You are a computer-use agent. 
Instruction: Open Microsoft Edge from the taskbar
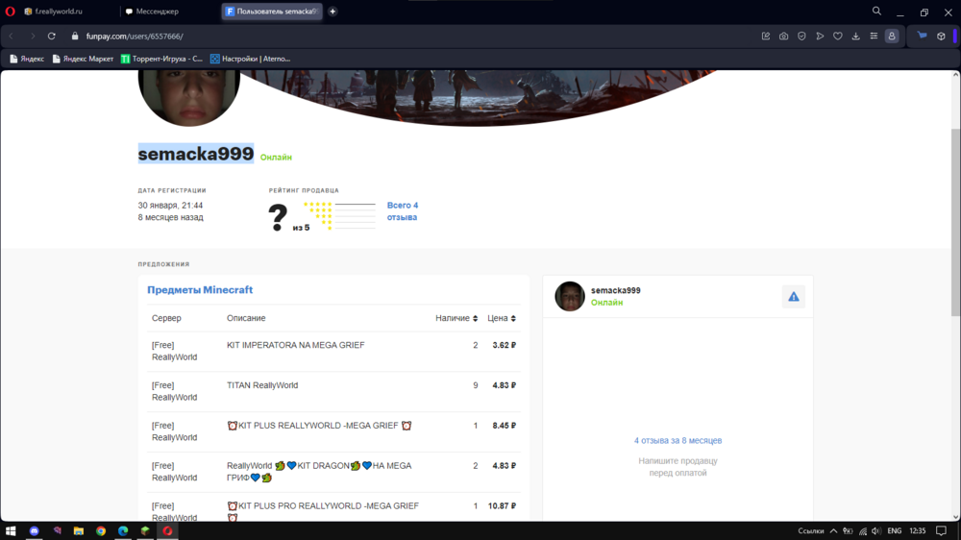tap(123, 530)
